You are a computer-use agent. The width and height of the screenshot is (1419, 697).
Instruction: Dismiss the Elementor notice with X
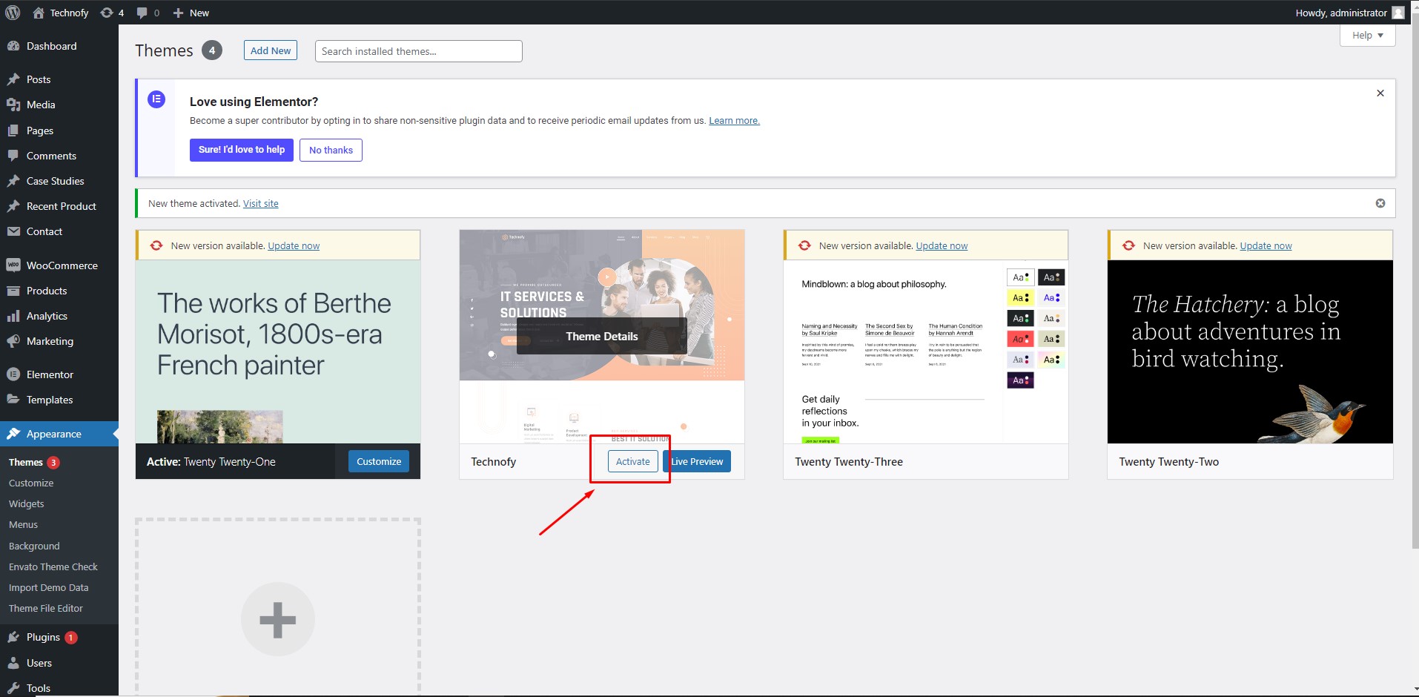pyautogui.click(x=1380, y=93)
